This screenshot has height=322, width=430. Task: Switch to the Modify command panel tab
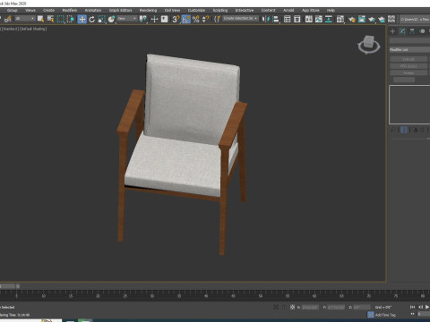tap(402, 31)
